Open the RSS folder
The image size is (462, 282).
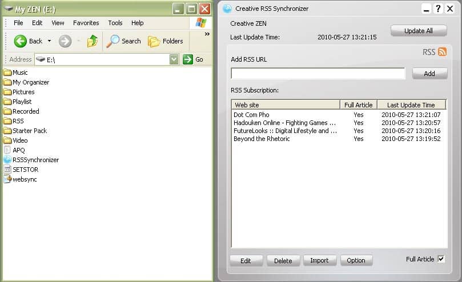click(7, 121)
